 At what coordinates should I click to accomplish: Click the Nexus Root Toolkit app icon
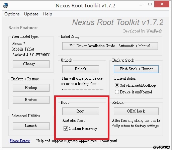[x=5, y=5]
